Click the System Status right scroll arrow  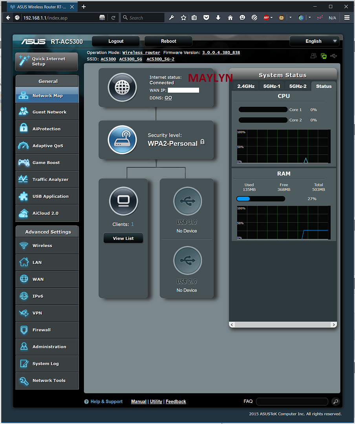(x=334, y=325)
